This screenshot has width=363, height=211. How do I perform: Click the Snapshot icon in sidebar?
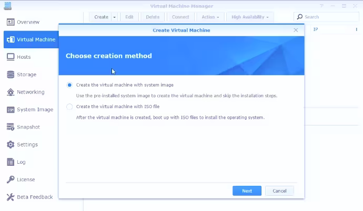(x=11, y=127)
